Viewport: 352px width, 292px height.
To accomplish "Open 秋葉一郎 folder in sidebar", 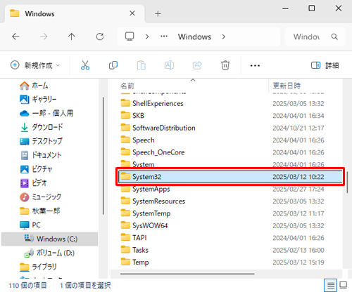I will [x=39, y=211].
